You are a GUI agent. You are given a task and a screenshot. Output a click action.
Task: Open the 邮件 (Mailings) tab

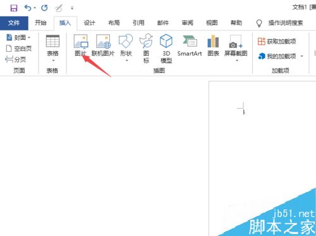click(x=163, y=23)
